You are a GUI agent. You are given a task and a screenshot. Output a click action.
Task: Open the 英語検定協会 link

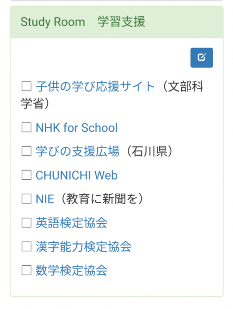tap(71, 223)
